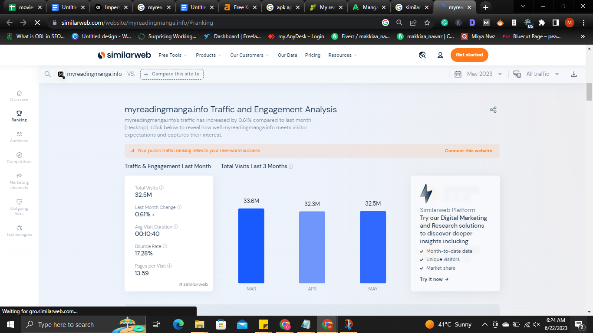This screenshot has height=333, width=593.
Task: Open the Competitors compass icon
Action: pyautogui.click(x=19, y=155)
